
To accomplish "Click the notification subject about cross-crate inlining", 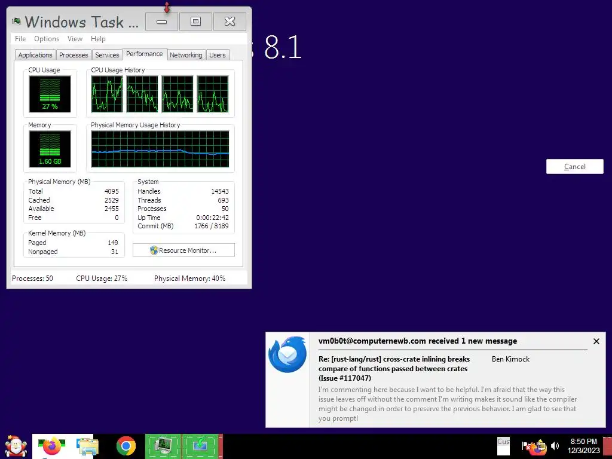I will [x=394, y=368].
